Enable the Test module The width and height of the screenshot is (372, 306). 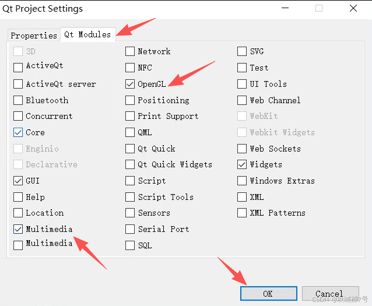click(x=242, y=68)
